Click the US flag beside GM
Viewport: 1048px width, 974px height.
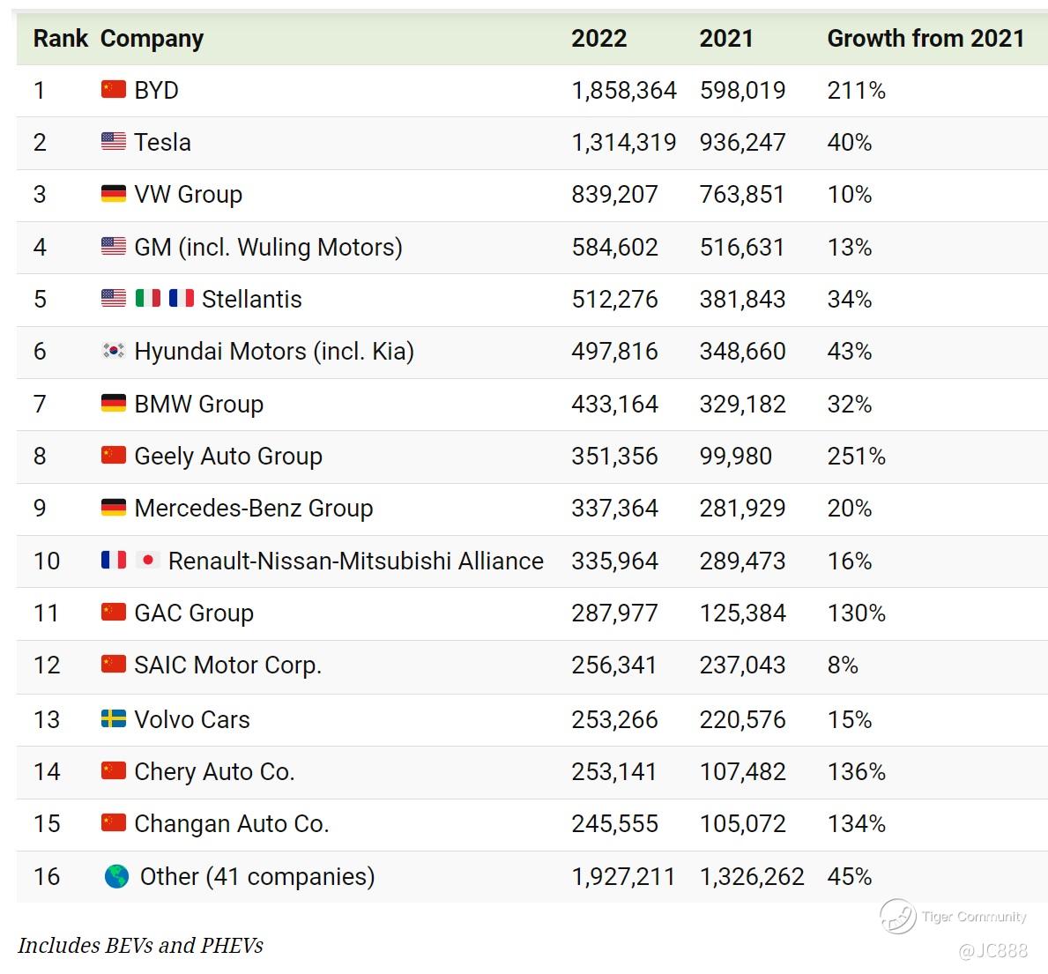pos(113,246)
